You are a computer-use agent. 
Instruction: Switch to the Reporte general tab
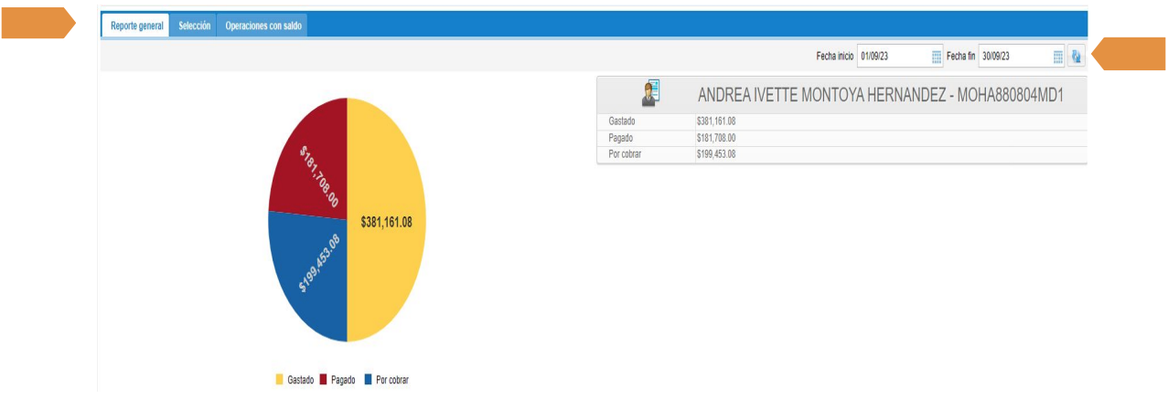tap(135, 26)
